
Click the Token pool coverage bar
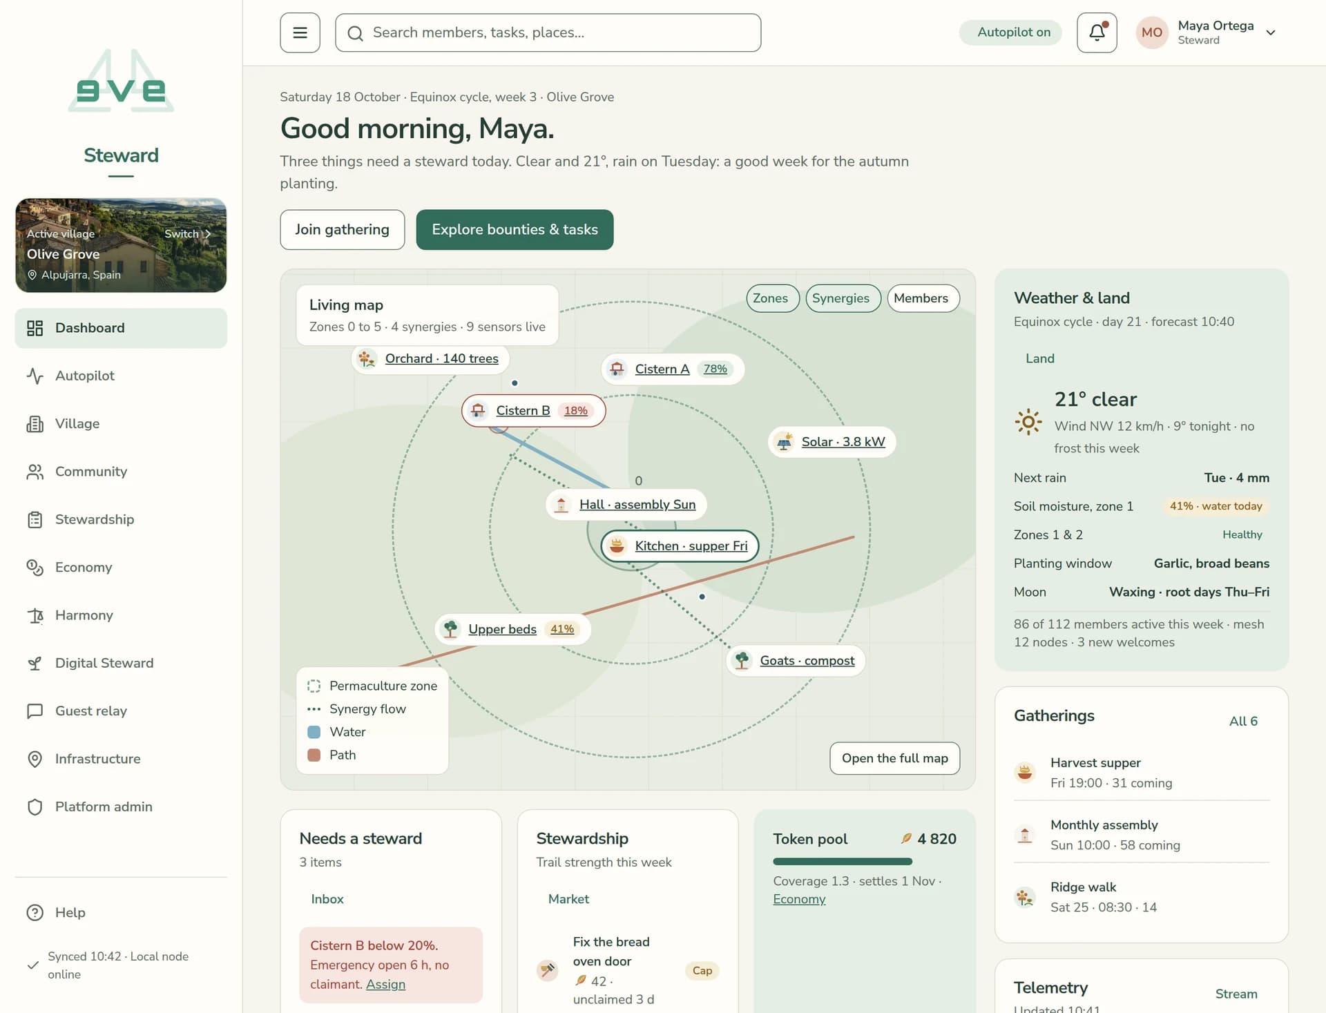pos(843,862)
